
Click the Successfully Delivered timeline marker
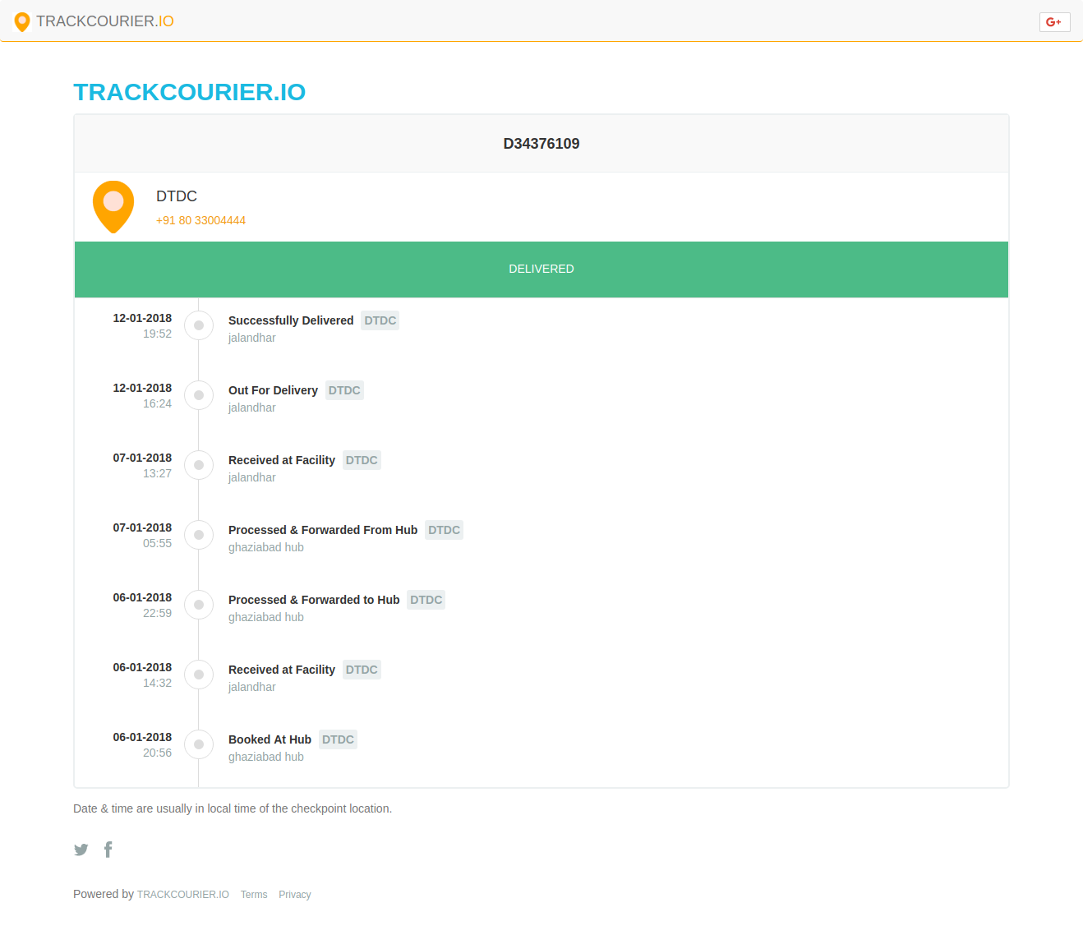(199, 325)
